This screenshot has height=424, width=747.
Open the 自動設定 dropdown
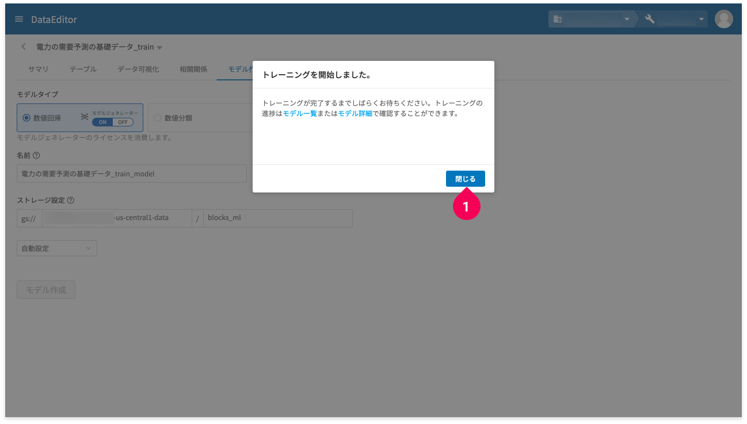pyautogui.click(x=57, y=248)
